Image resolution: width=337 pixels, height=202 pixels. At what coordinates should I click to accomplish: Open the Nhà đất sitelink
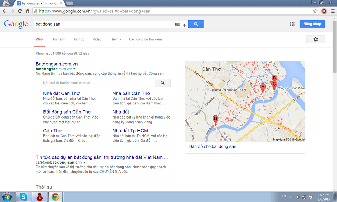(121, 112)
